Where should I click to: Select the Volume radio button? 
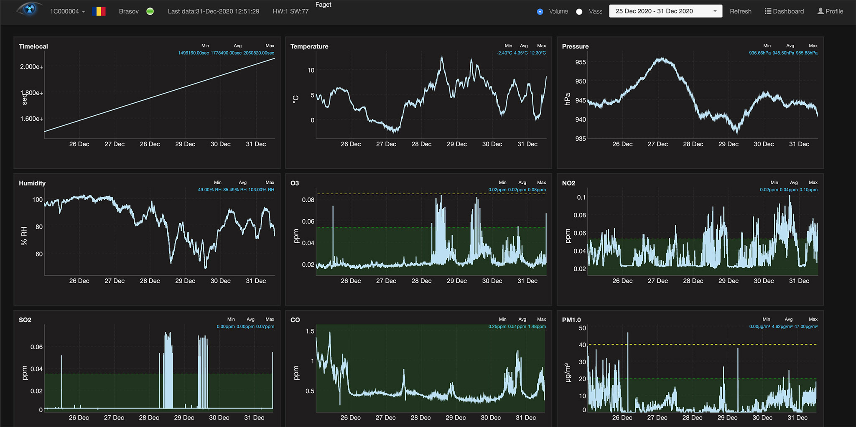540,11
